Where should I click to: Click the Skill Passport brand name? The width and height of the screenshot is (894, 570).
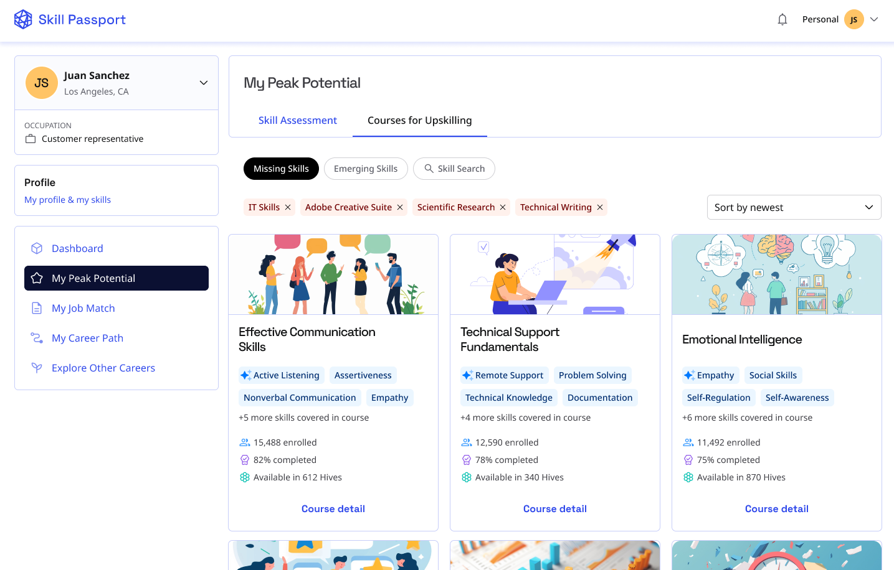pyautogui.click(x=82, y=20)
